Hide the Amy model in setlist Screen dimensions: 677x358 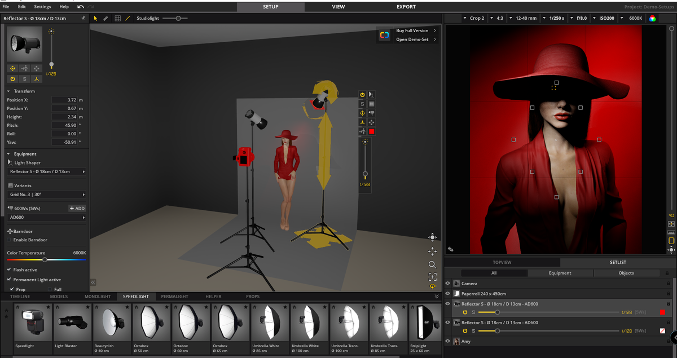pos(448,341)
